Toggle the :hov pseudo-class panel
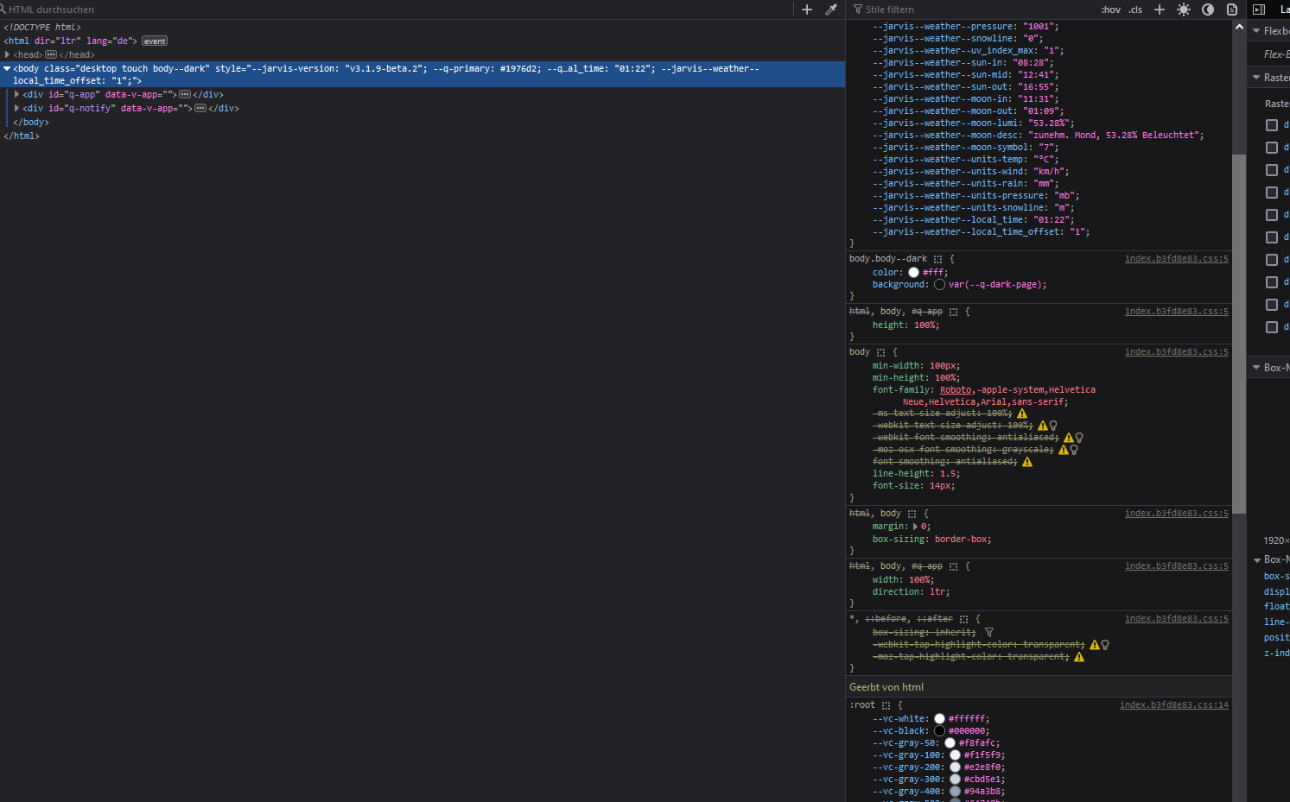Viewport: 1290px width, 802px height. click(x=1111, y=9)
